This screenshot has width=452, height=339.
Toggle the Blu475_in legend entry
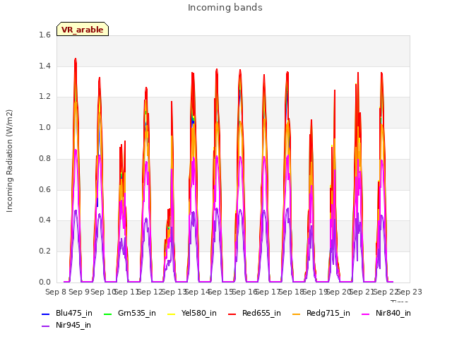pyautogui.click(x=67, y=313)
